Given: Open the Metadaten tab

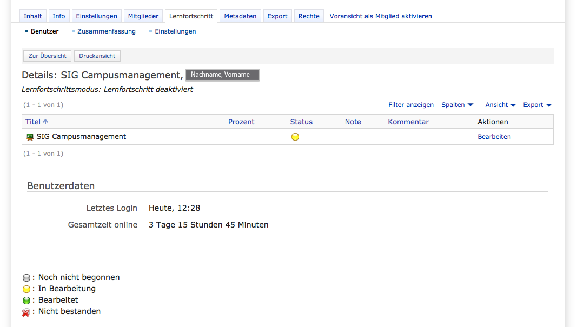Looking at the screenshot, I should 240,16.
